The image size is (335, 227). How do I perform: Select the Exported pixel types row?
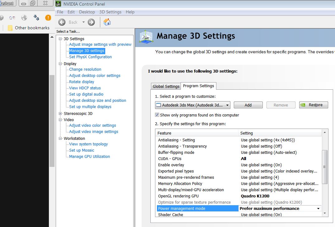click(x=239, y=171)
